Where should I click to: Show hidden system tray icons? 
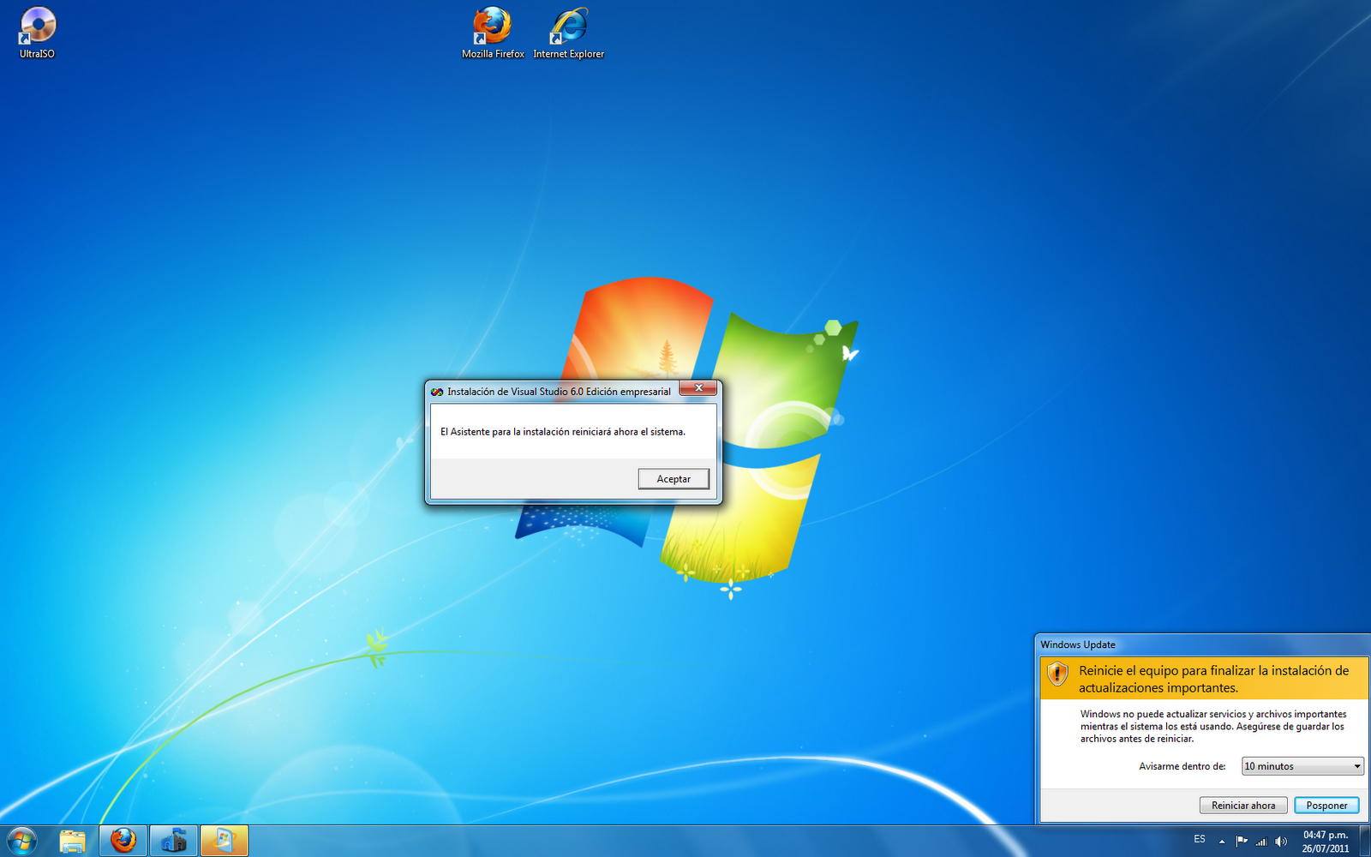[x=1222, y=842]
